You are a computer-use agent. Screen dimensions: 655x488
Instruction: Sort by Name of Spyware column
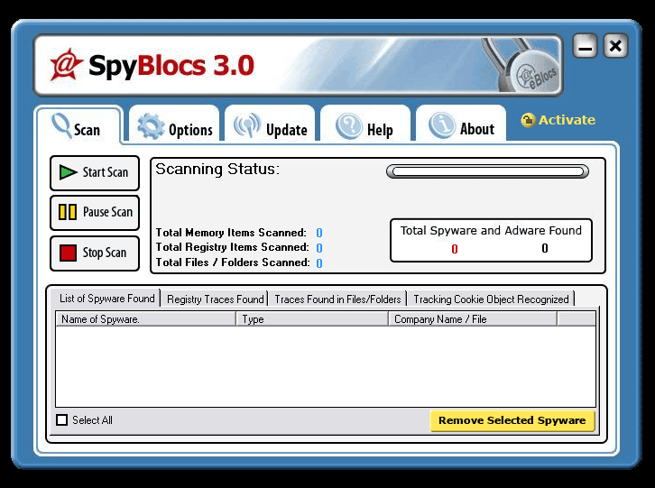pyautogui.click(x=146, y=319)
